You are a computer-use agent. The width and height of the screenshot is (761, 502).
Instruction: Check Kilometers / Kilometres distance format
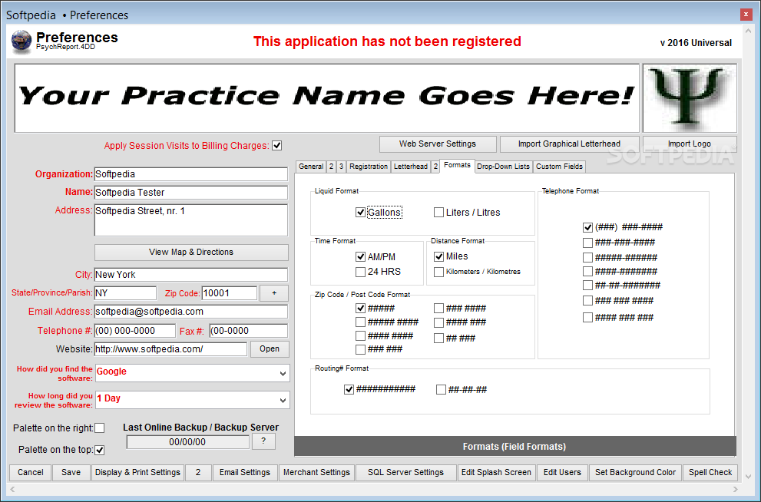(438, 272)
